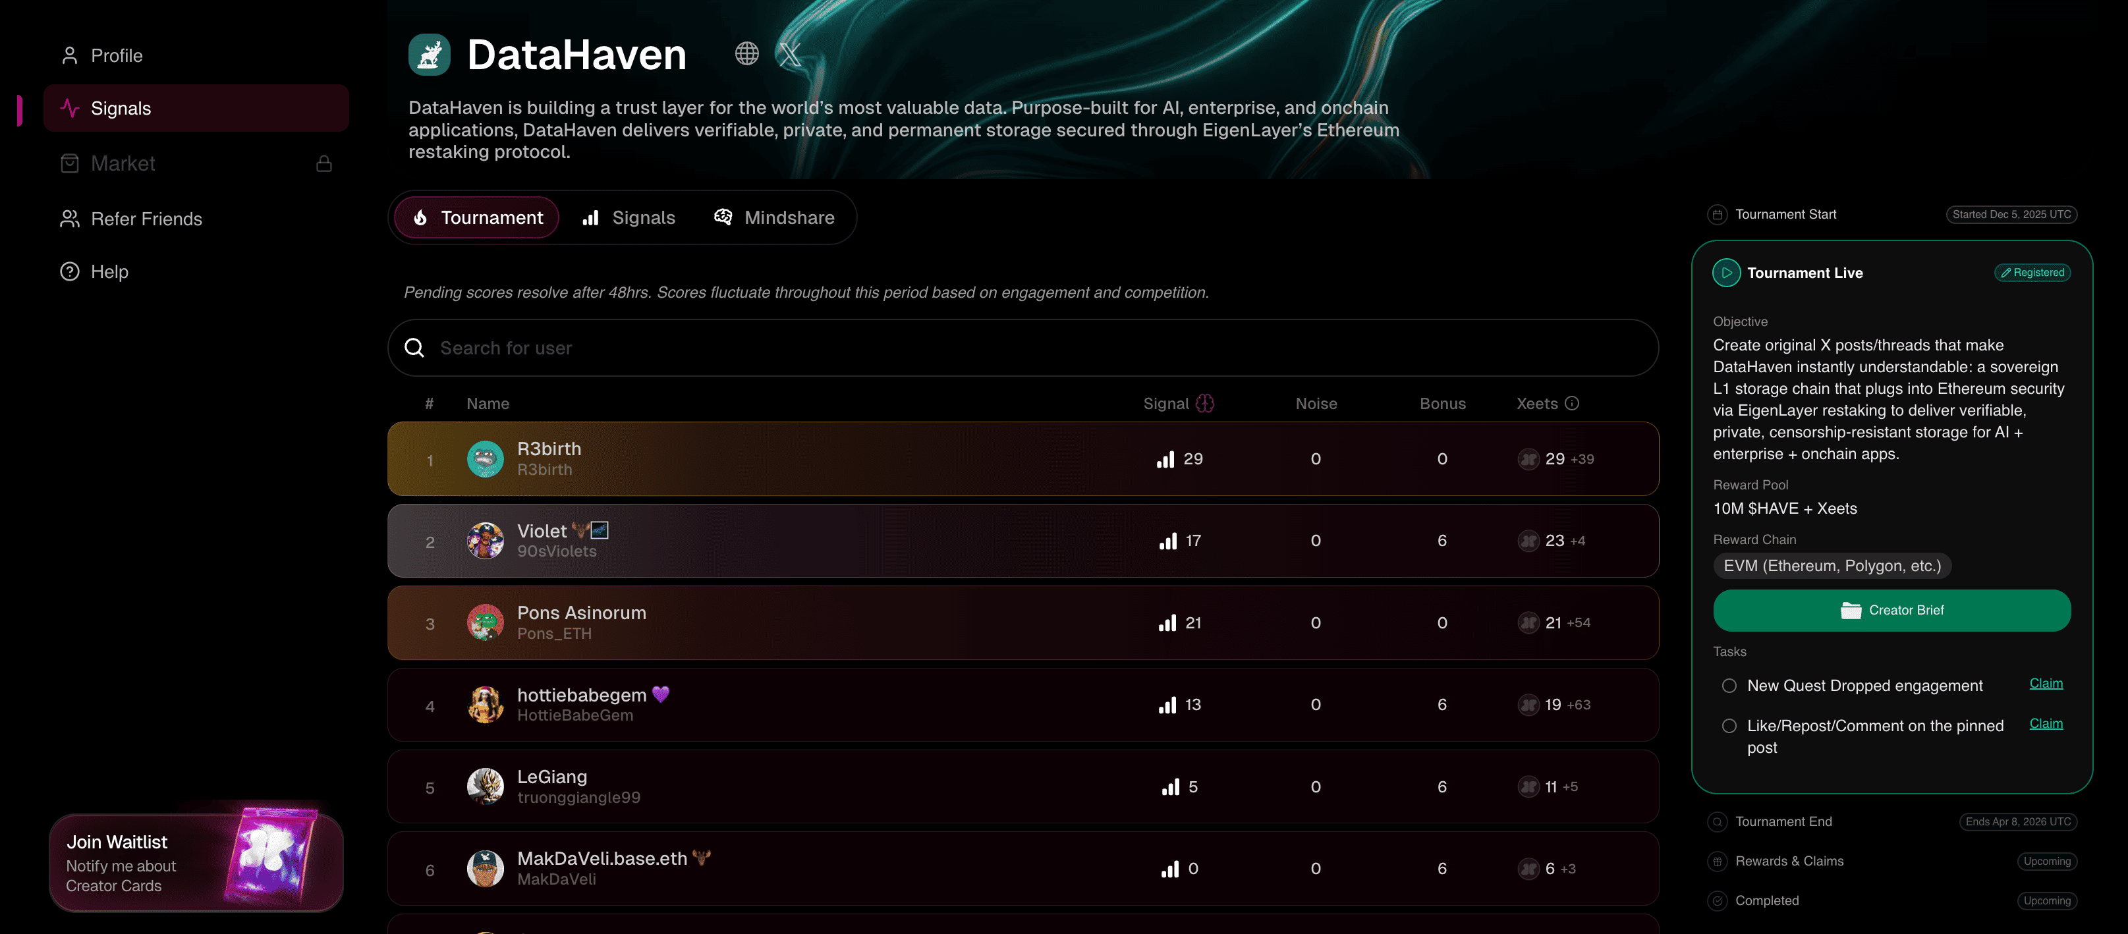Click the DataHaven logo icon

429,55
